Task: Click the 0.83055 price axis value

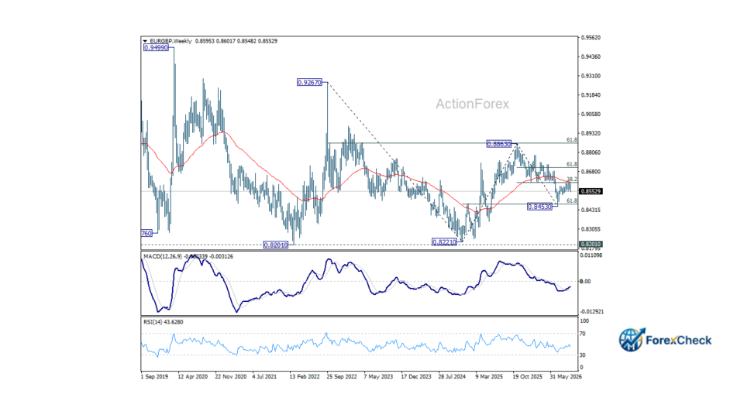Action: 591,229
